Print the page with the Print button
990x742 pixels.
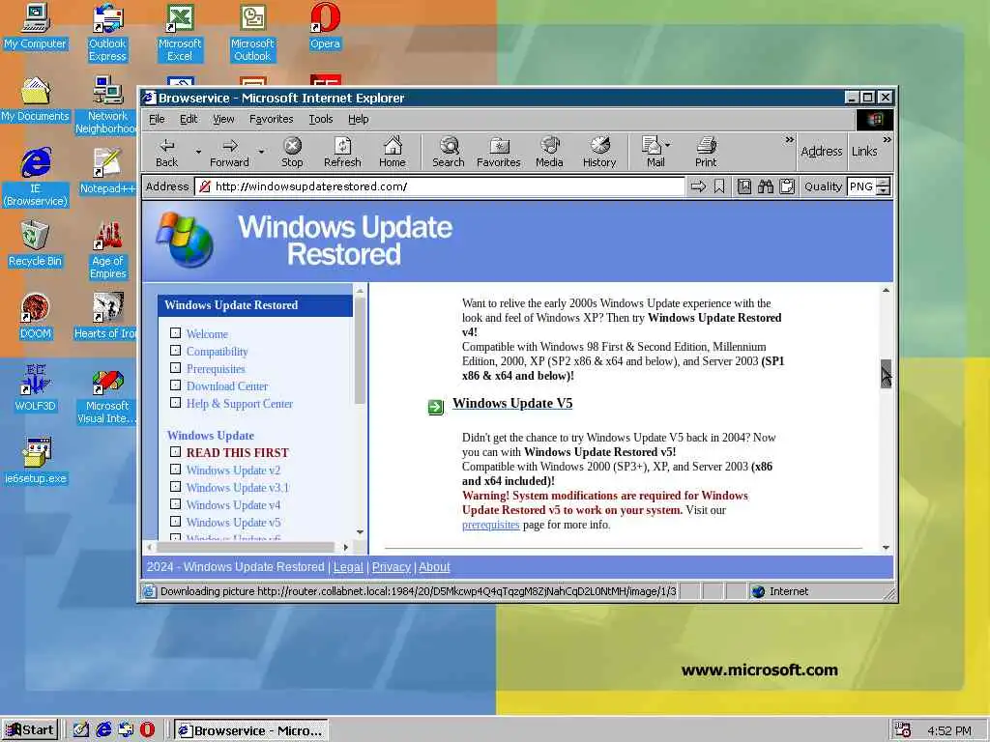(x=706, y=152)
